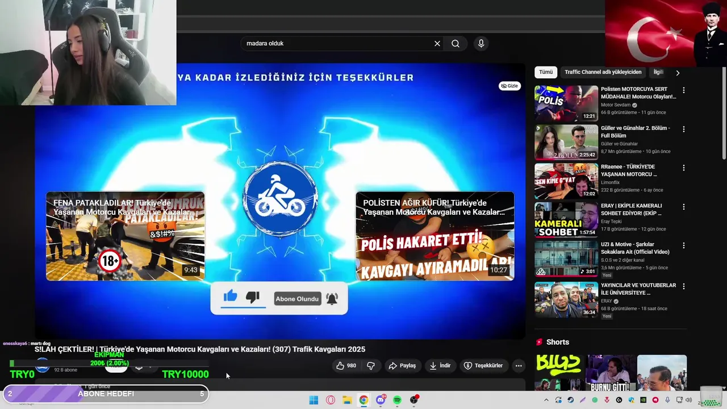Open the KAMERALI SOHBET thumbnail
Viewport: 727px width, 409px height.
click(x=566, y=219)
